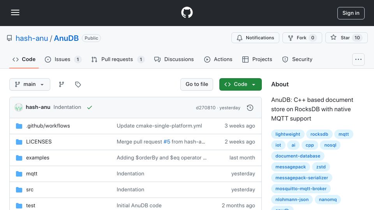Open the three-dots more tabs menu
The height and width of the screenshot is (210, 374).
pos(358,59)
